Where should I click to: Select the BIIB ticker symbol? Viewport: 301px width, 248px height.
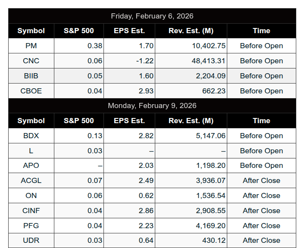[x=31, y=76]
